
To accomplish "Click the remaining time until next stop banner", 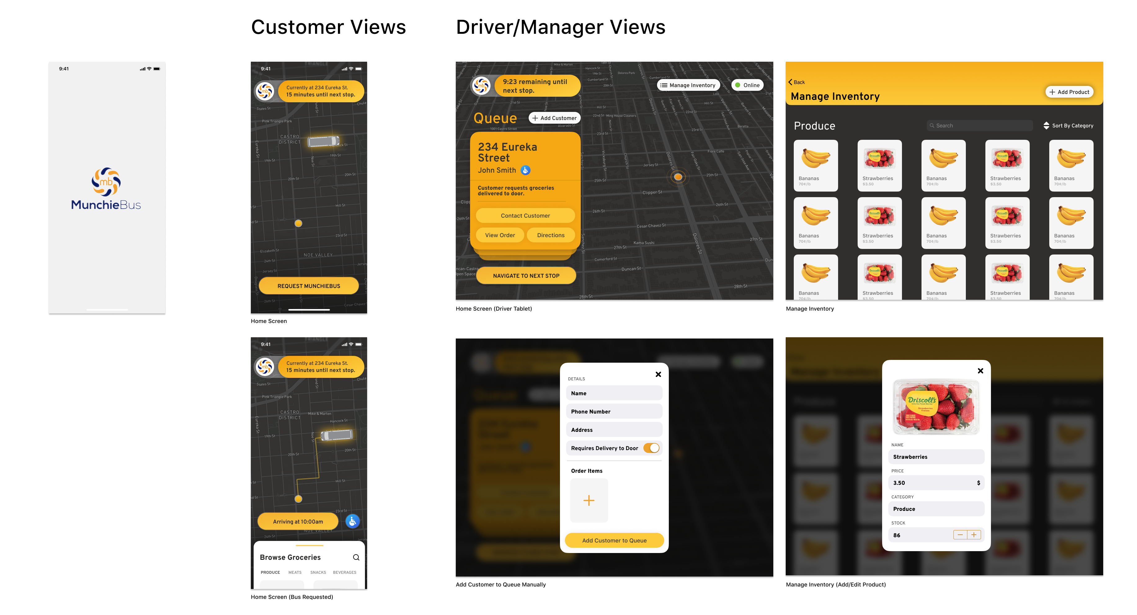I will pyautogui.click(x=537, y=86).
